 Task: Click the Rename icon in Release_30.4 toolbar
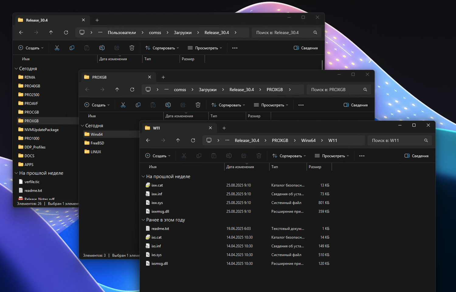pyautogui.click(x=102, y=48)
